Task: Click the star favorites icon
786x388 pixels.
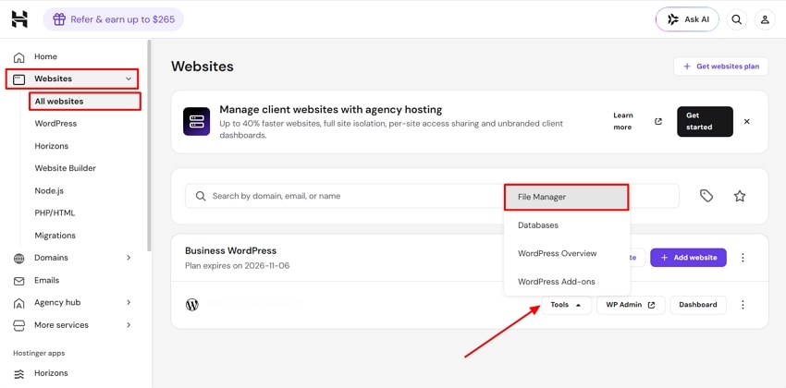Action: pyautogui.click(x=740, y=196)
